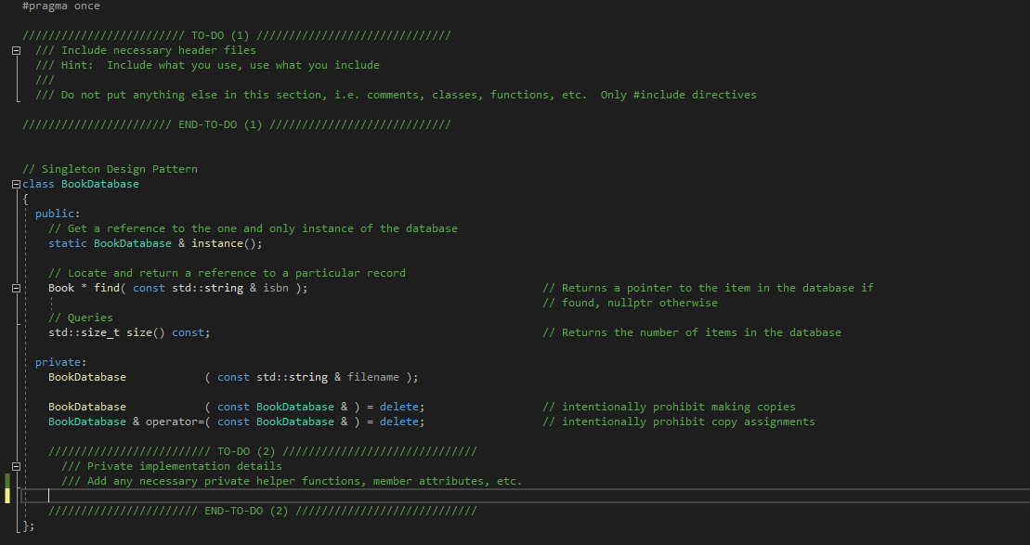The height and width of the screenshot is (545, 1030).
Task: Click breakpoint margin beside #pragma once line
Action: [x=5, y=6]
